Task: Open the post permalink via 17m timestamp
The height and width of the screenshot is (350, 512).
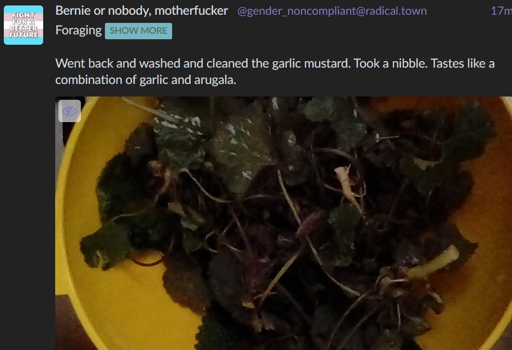Action: [x=501, y=11]
